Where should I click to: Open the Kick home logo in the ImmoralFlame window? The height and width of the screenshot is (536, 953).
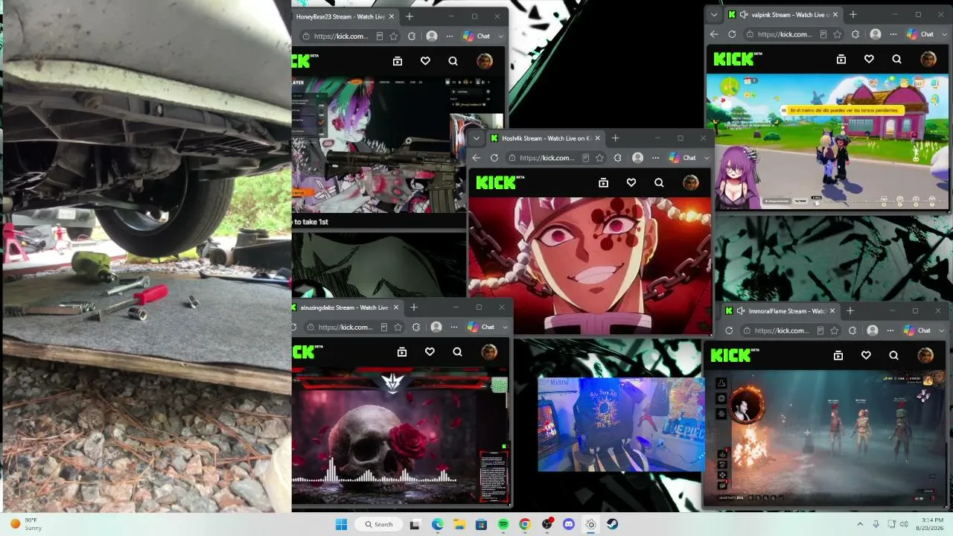tap(735, 356)
